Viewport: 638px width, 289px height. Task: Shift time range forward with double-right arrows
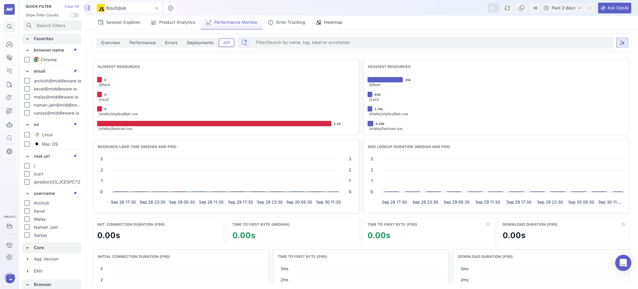point(589,8)
